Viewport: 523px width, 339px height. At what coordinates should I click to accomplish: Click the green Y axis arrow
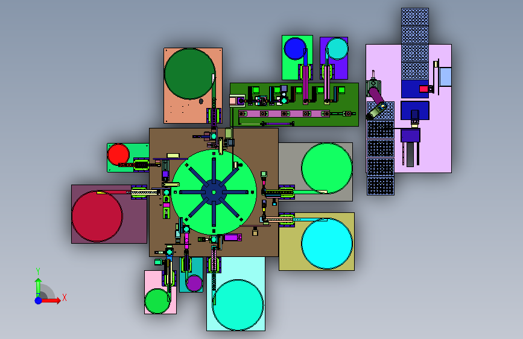click(x=39, y=287)
